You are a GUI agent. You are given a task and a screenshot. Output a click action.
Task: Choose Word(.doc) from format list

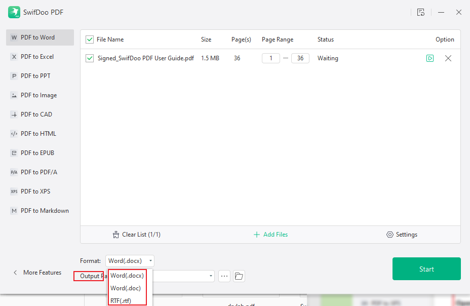click(126, 288)
